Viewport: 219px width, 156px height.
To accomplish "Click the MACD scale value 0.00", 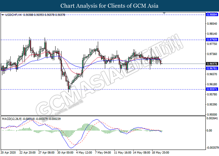I will [209, 130].
